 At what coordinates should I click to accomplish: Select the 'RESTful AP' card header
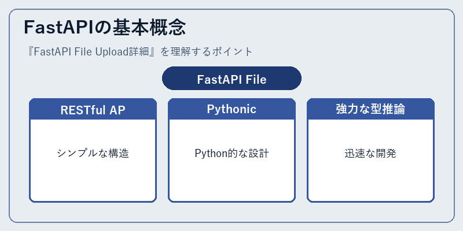pyautogui.click(x=93, y=109)
